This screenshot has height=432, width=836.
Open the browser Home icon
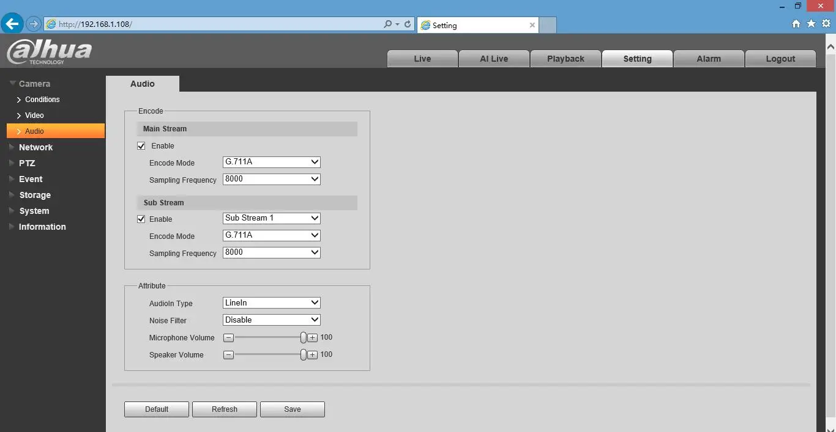tap(796, 24)
